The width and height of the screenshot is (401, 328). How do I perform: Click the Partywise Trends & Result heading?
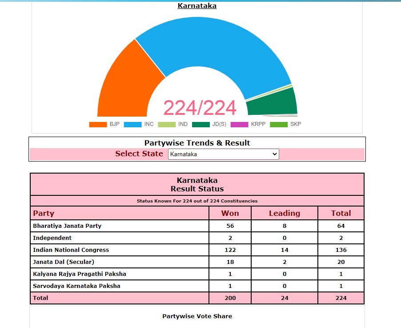coord(197,142)
